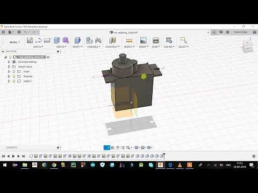This screenshot has height=193, width=258.
Task: Open the MODIFY menu
Action: [77, 47]
